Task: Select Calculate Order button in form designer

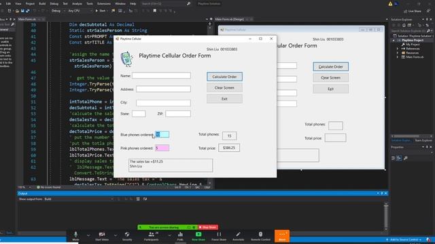Action: click(x=331, y=66)
